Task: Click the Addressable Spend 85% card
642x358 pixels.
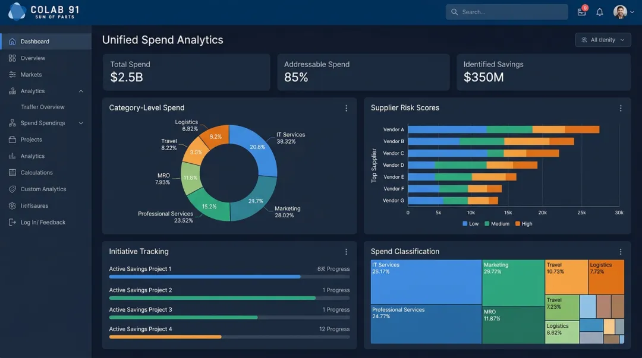Action: [363, 72]
